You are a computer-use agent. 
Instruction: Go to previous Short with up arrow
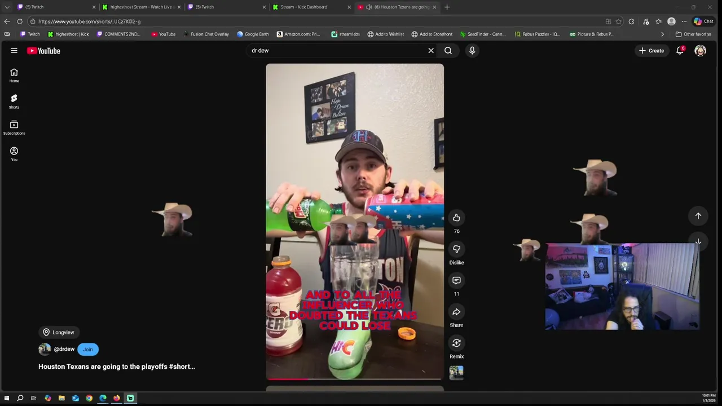(x=698, y=216)
